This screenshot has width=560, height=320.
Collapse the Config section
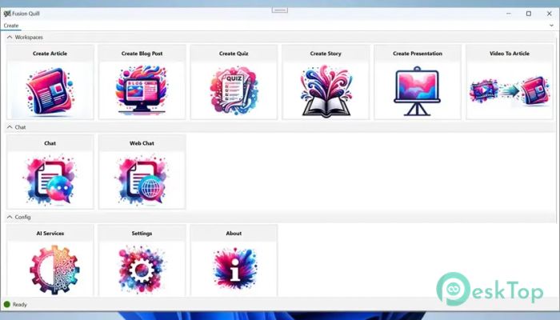(x=10, y=217)
